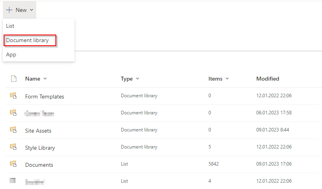The height and width of the screenshot is (189, 322).
Task: Open the blurred list with 4 items
Action: click(x=35, y=181)
